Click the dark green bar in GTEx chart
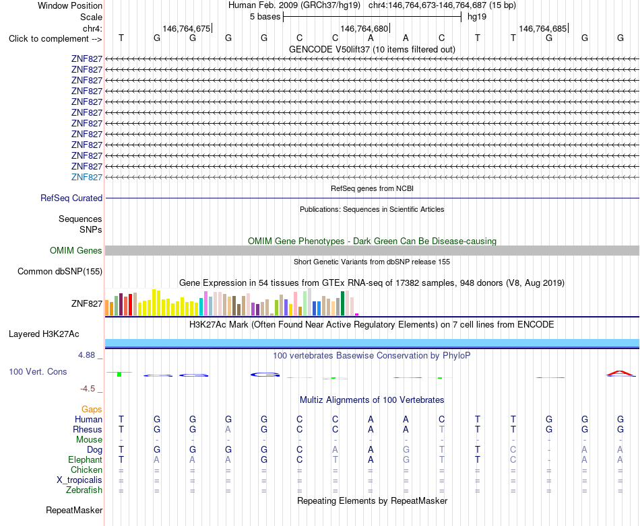This screenshot has width=640, height=526. (342, 303)
